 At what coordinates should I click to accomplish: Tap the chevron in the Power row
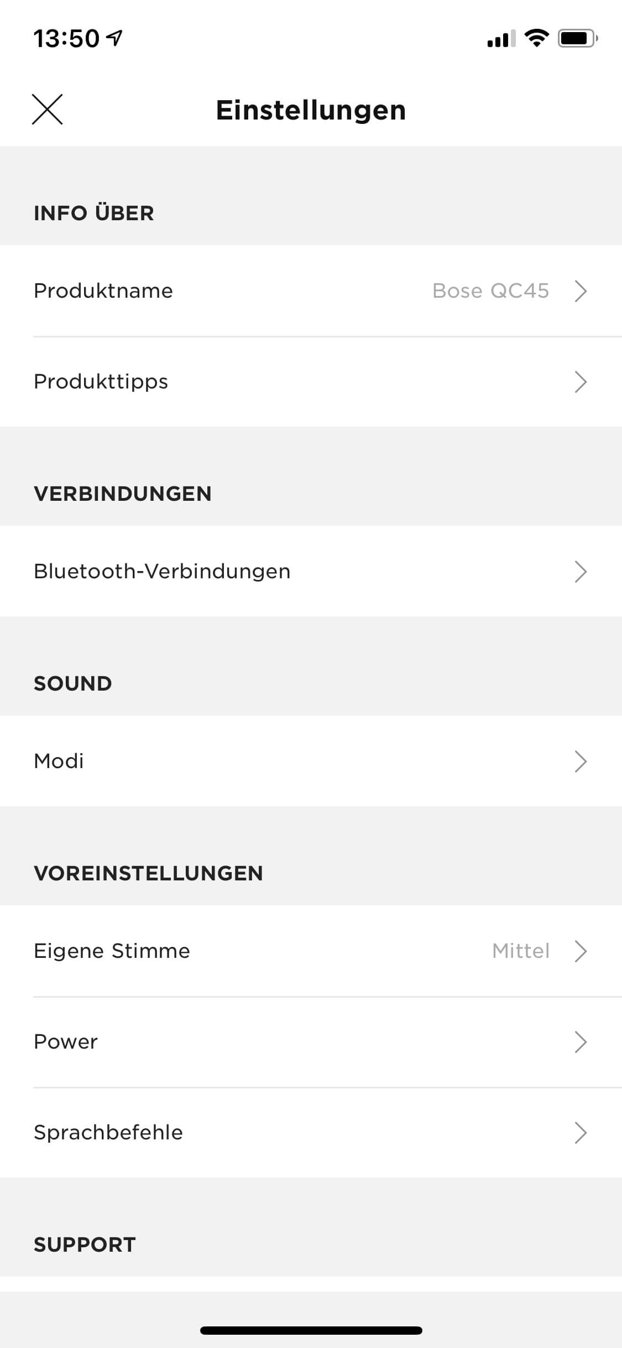coord(580,1041)
